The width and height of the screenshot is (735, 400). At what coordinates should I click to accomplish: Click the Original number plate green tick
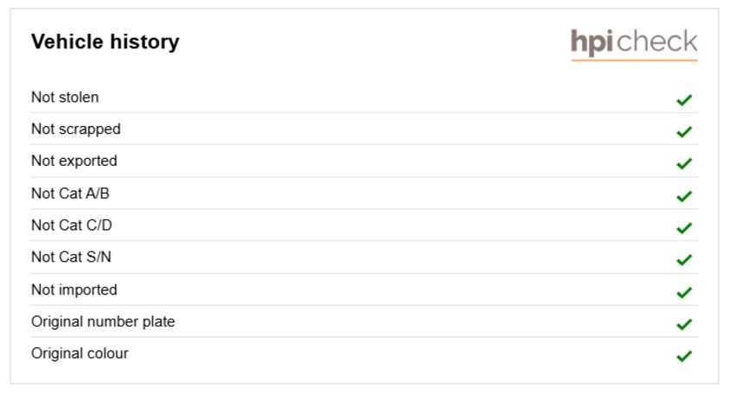click(x=684, y=324)
